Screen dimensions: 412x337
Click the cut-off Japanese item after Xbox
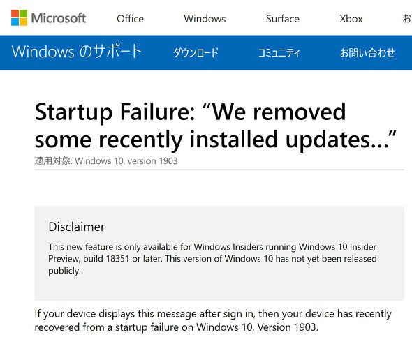coord(407,19)
